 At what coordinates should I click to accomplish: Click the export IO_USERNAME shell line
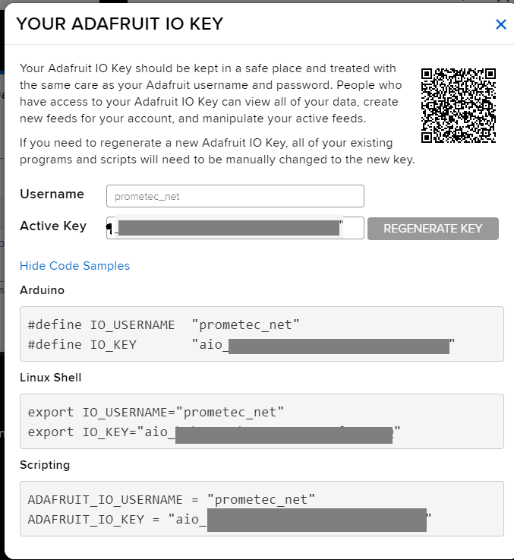[x=156, y=413]
